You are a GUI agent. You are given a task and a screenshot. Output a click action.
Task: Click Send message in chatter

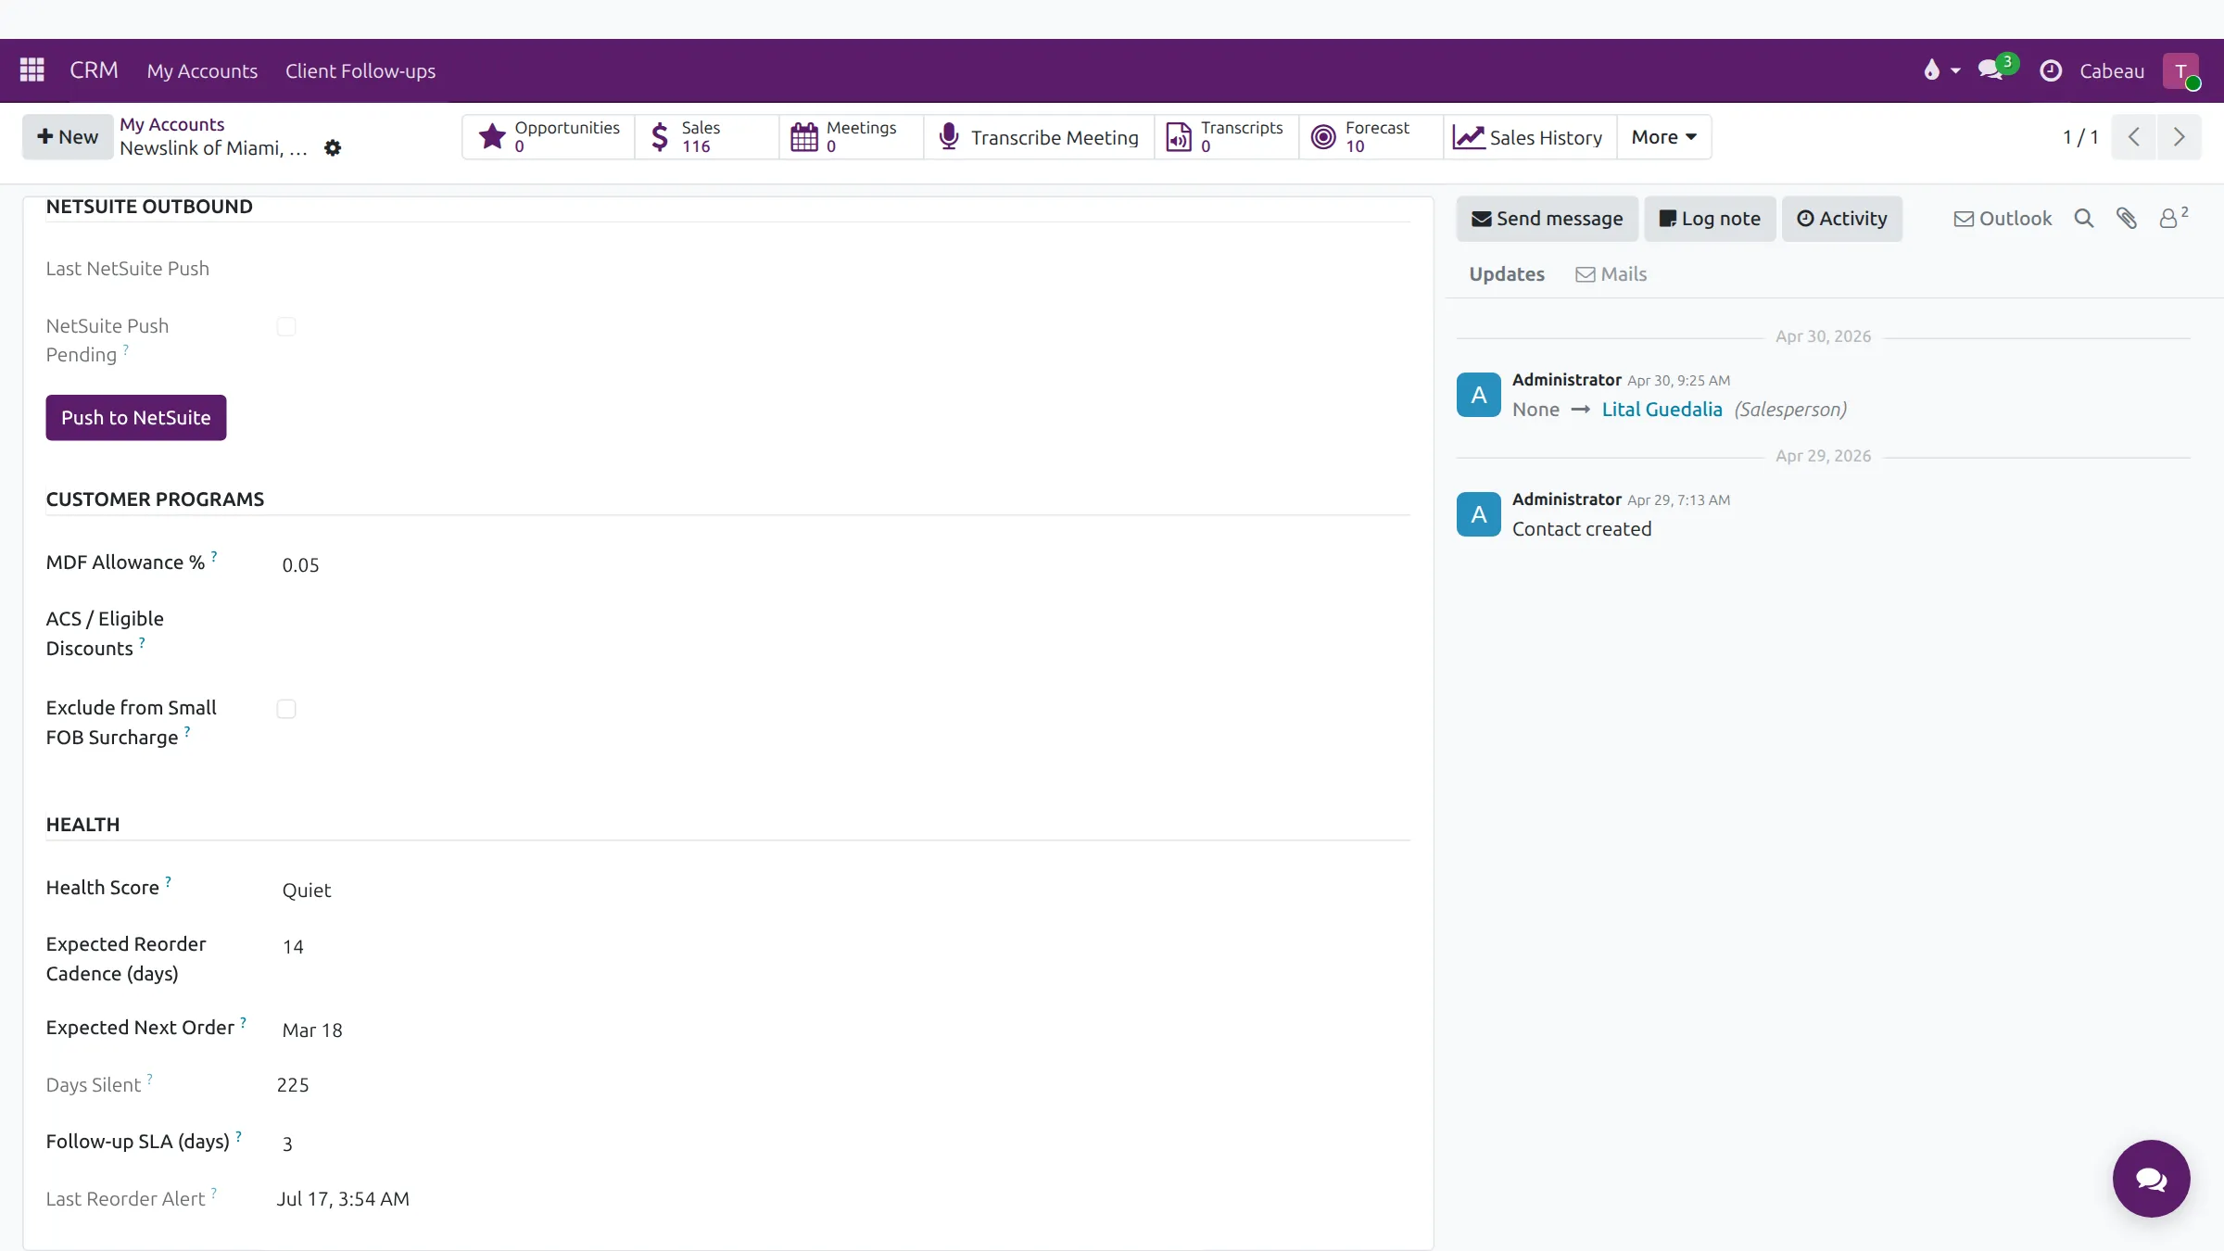pyautogui.click(x=1548, y=219)
